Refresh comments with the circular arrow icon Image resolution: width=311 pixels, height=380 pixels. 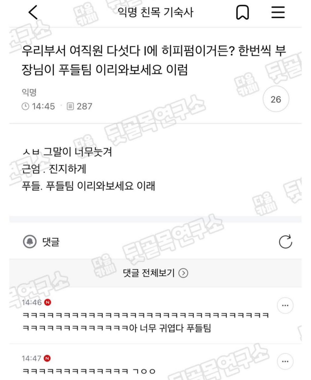[285, 241]
